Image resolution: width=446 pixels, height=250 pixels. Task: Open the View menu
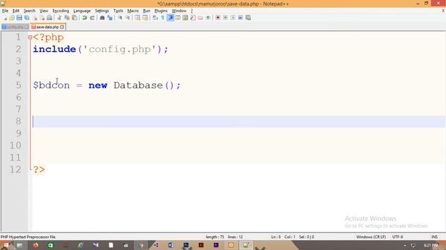point(43,11)
